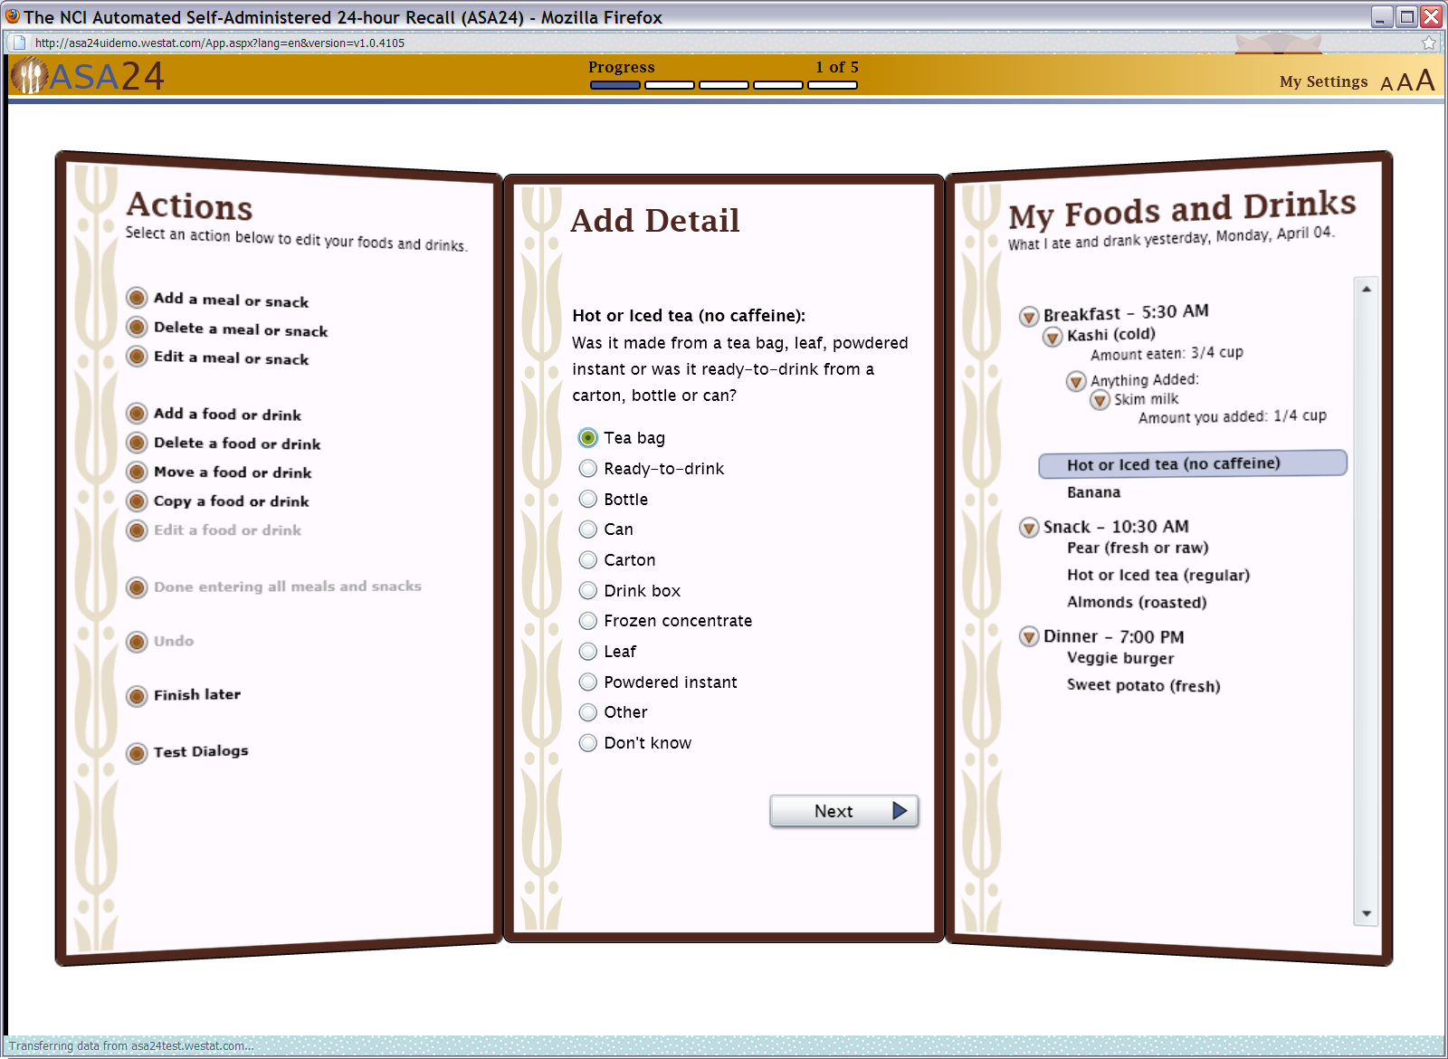Choose medium font size A
Viewport: 1448px width, 1059px height.
pyautogui.click(x=1405, y=82)
